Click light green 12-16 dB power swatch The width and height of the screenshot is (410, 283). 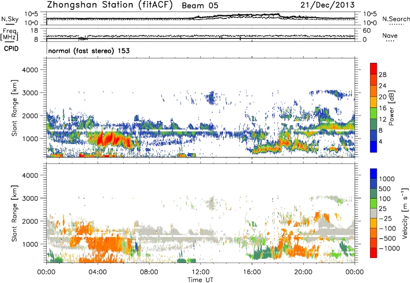tap(374, 113)
